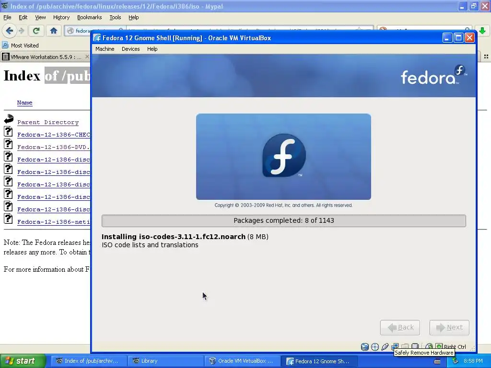Click Safely Remove Hardware tray icon
This screenshot has width=491, height=368.
pos(456,361)
